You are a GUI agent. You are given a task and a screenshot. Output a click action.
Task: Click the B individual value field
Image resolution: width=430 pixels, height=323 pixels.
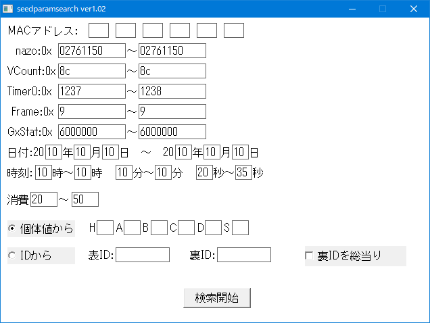pos(159,228)
